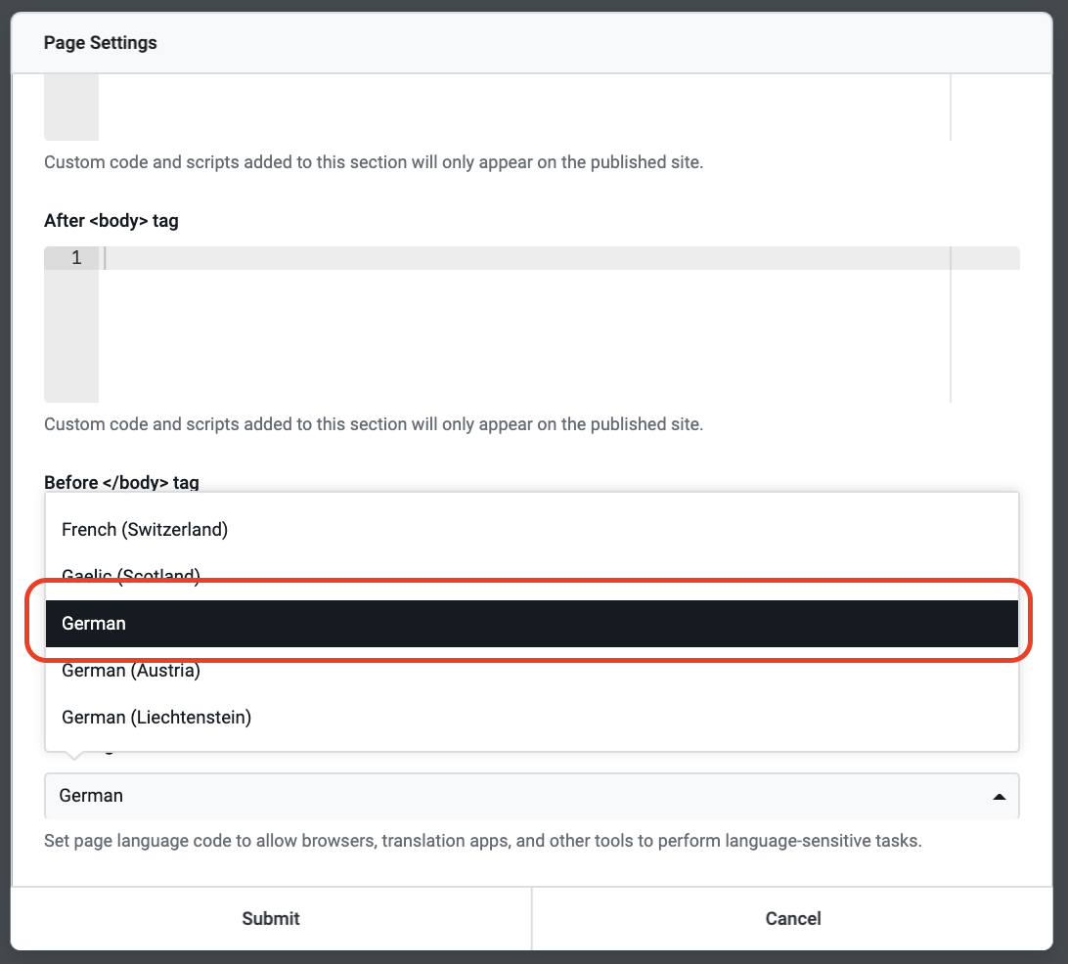The image size is (1068, 964).
Task: Select German (Austria) language option
Action: tap(531, 670)
